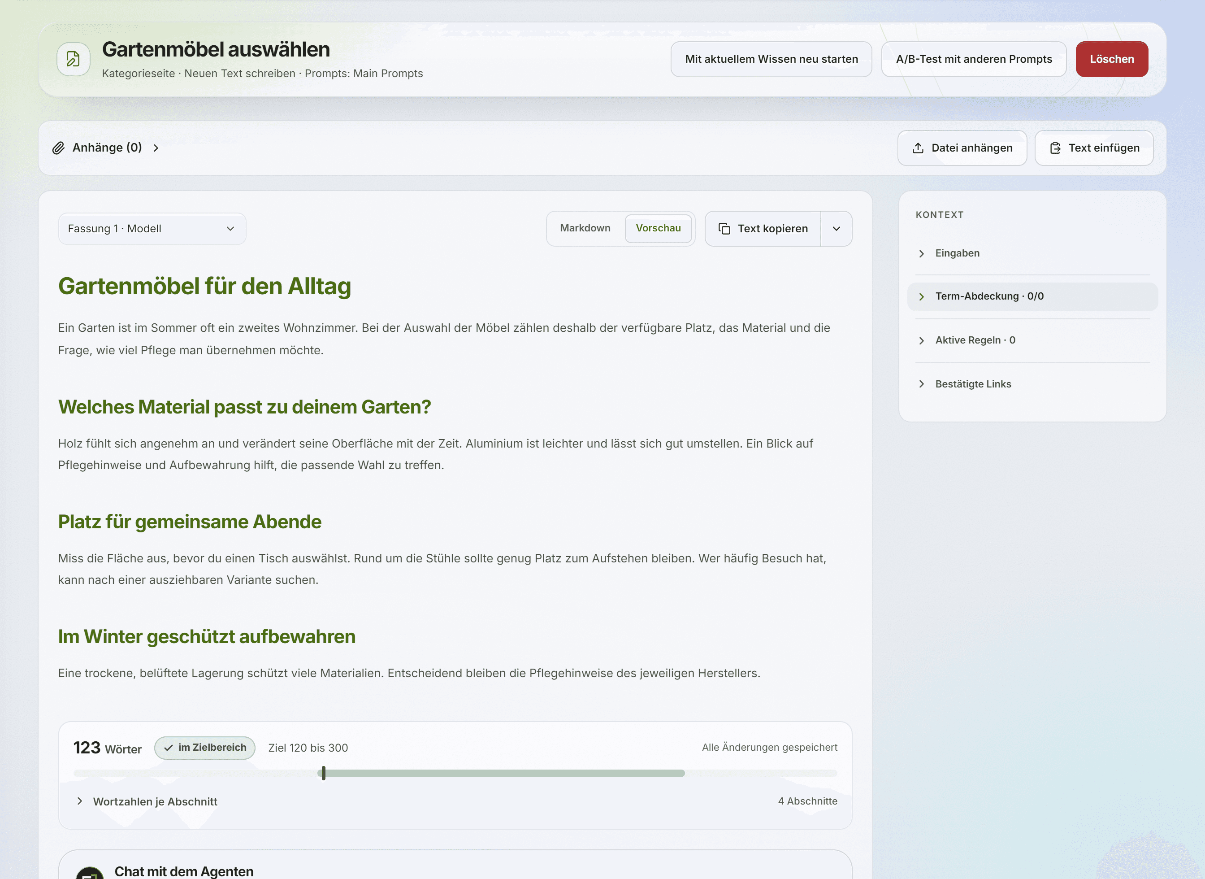Image resolution: width=1205 pixels, height=879 pixels.
Task: Open the Fassung 1 · Modell dropdown
Action: [x=152, y=229]
